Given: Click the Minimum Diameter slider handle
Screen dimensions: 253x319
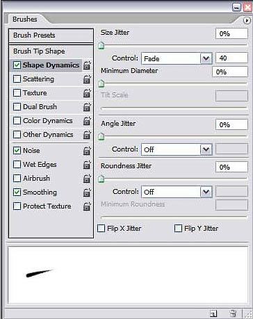Looking at the screenshot, I should (x=101, y=83).
